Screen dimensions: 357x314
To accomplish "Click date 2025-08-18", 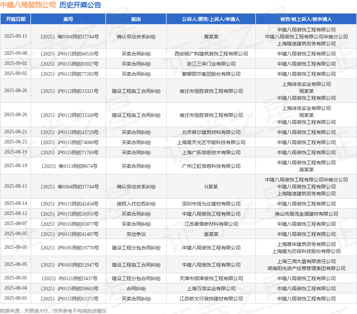I will pos(15,166).
